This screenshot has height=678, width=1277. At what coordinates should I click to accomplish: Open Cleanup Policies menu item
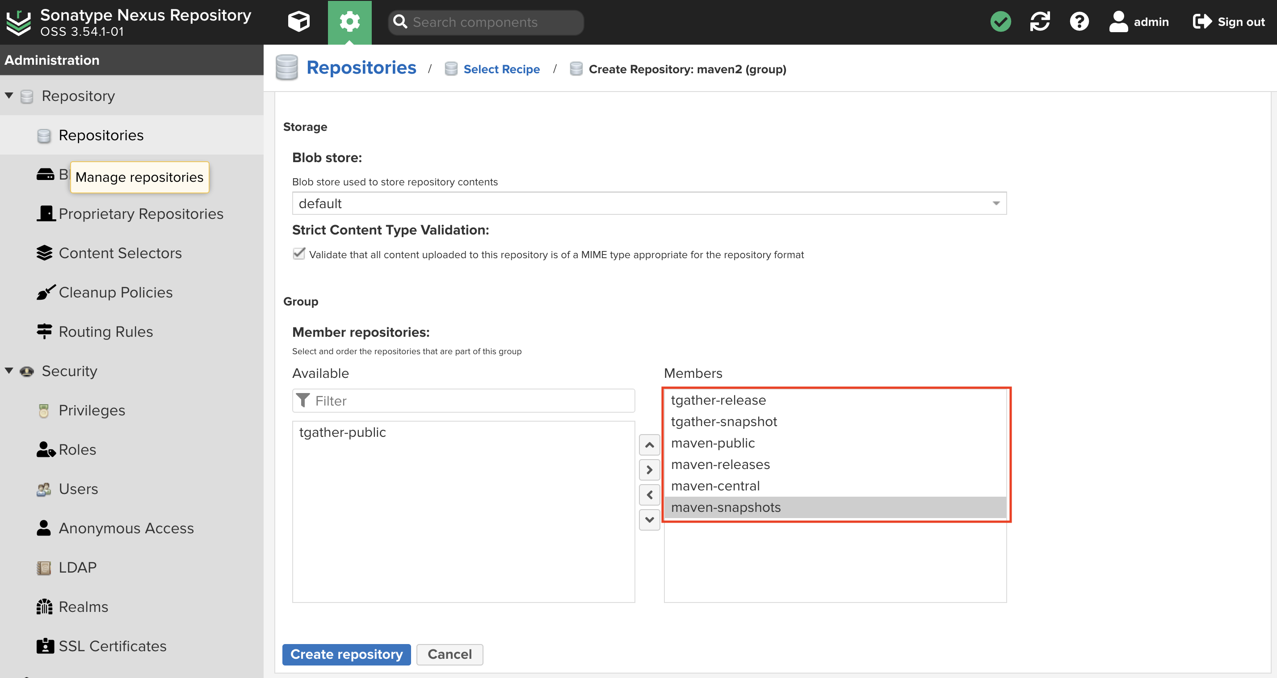[x=116, y=292]
